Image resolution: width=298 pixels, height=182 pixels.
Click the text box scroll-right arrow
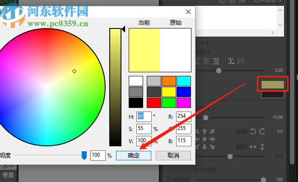click(x=273, y=33)
